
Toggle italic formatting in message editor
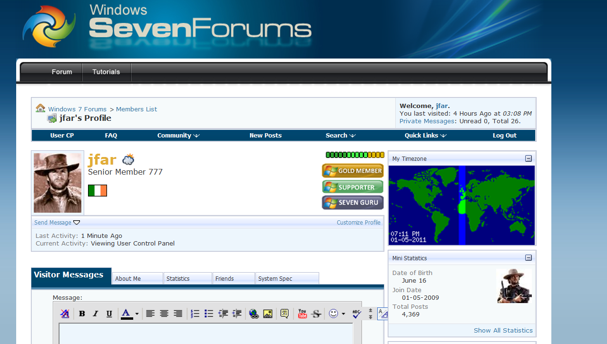tap(95, 314)
